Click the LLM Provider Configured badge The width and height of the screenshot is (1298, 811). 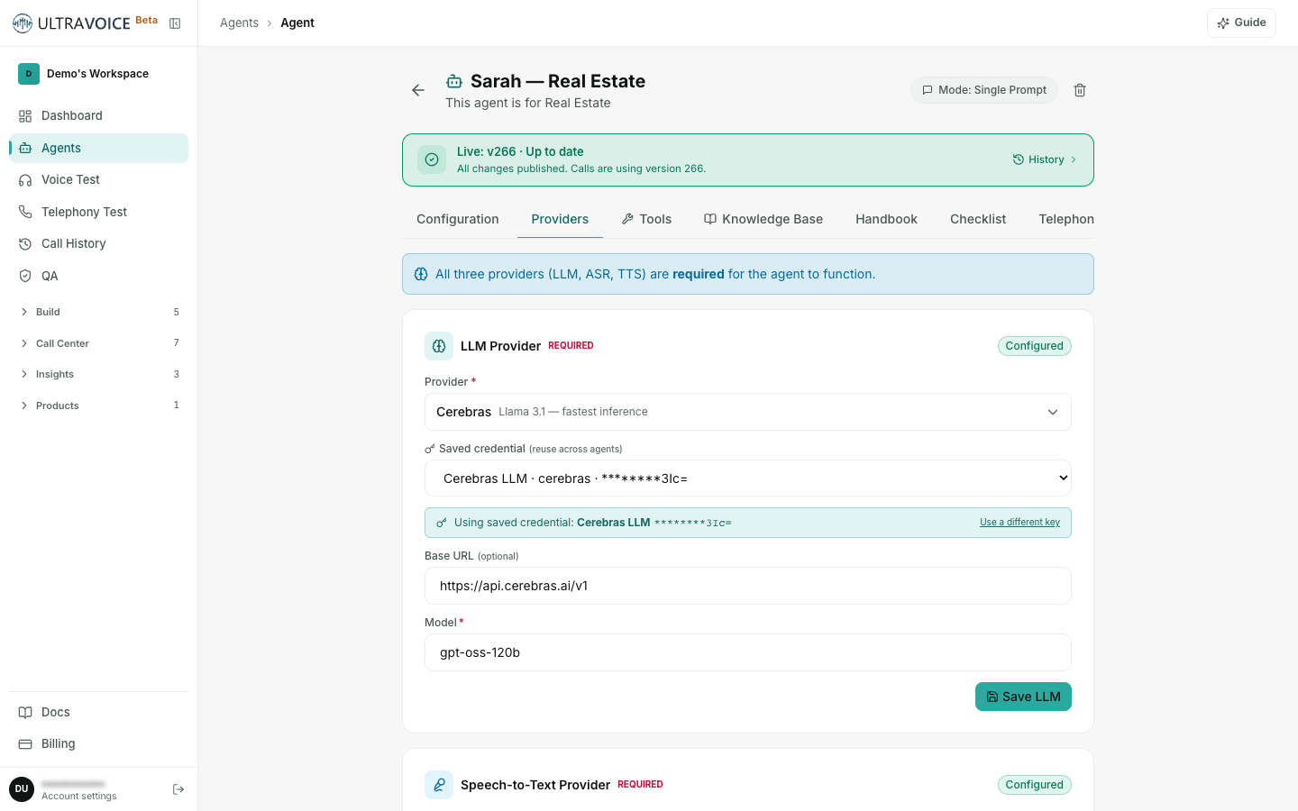click(x=1035, y=346)
